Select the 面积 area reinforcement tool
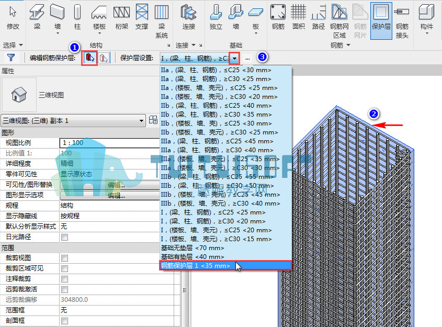This screenshot has height=327, width=442. point(299,17)
